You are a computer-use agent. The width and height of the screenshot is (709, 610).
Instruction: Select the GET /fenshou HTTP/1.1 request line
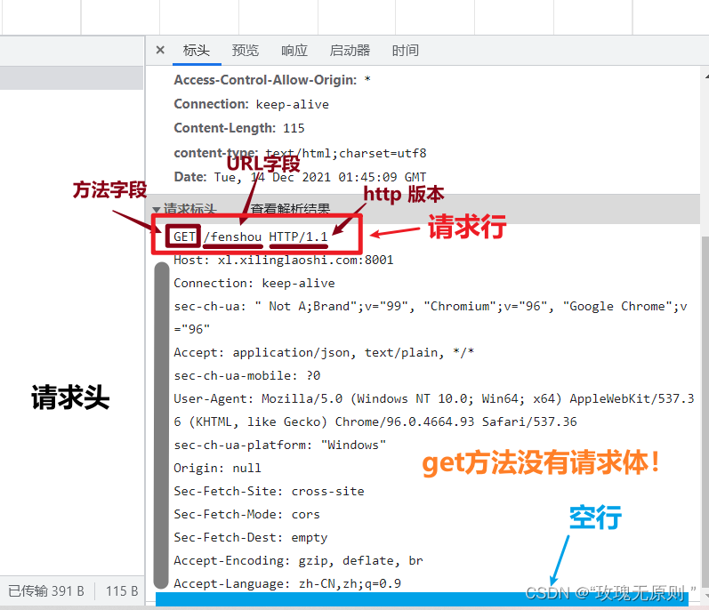[251, 237]
